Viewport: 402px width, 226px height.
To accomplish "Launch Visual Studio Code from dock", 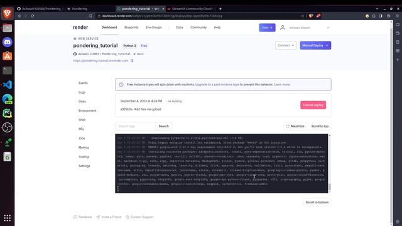I will coord(7,85).
